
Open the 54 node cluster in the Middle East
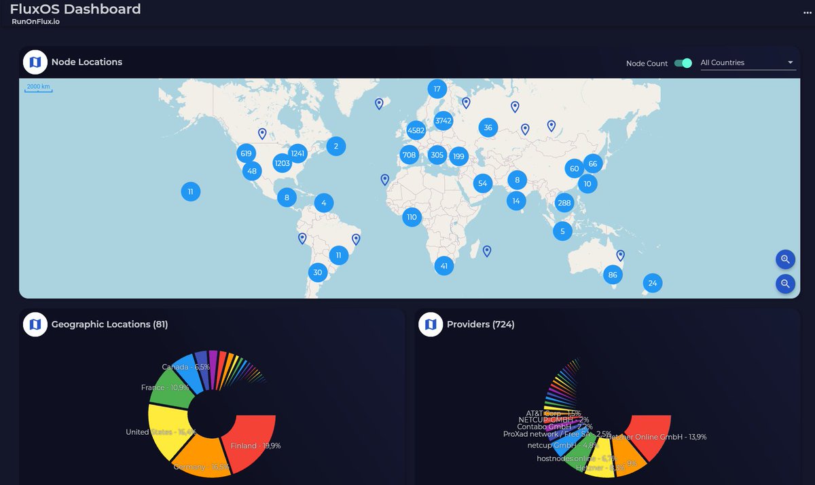tap(482, 183)
